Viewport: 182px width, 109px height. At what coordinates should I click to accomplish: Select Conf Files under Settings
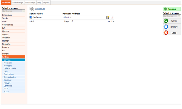click(x=14, y=86)
